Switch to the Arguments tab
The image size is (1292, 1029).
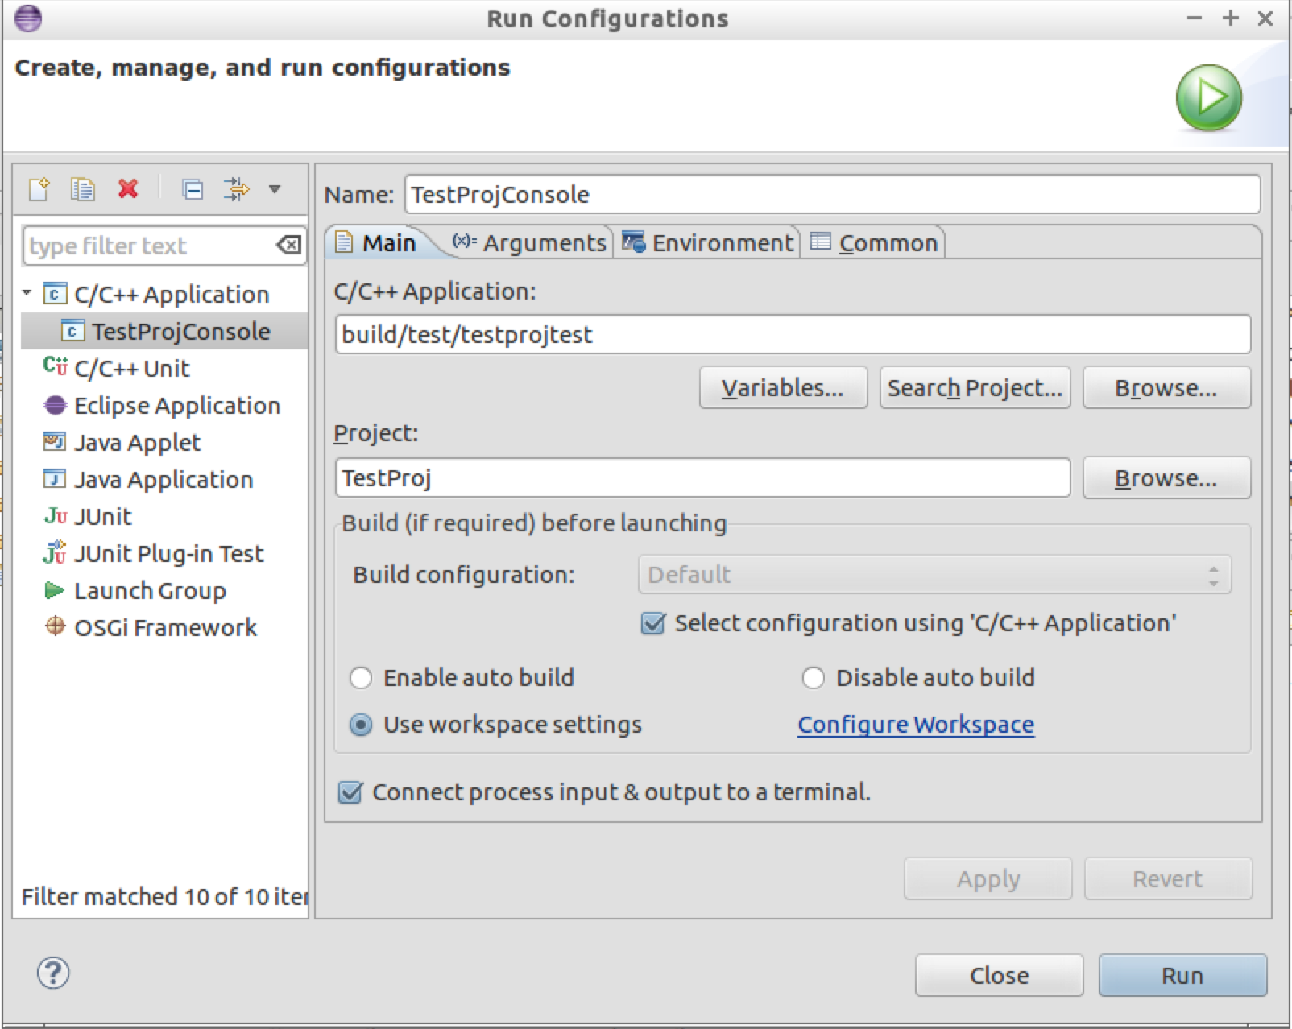click(529, 242)
